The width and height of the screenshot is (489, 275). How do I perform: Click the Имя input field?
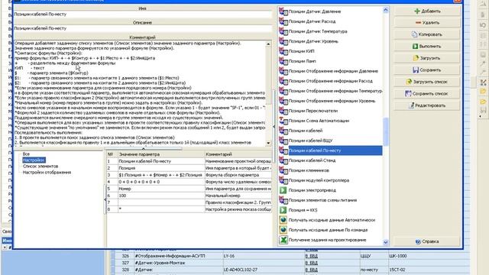pyautogui.click(x=143, y=15)
